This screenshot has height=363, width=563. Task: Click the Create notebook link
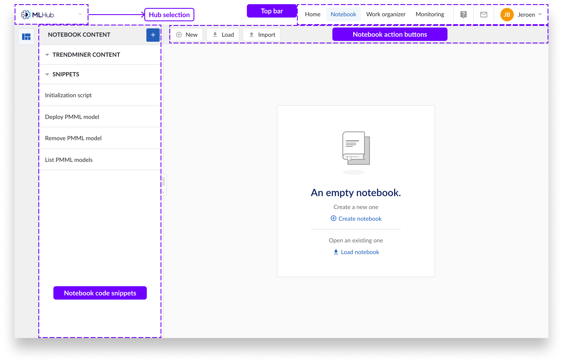(356, 219)
